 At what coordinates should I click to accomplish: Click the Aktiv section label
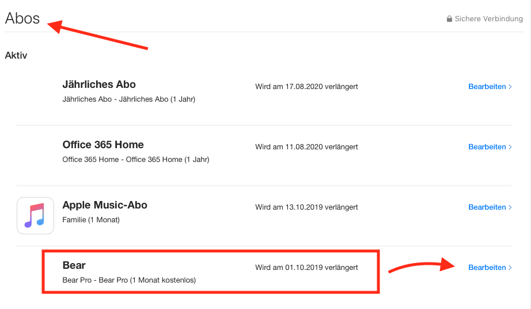pos(16,55)
